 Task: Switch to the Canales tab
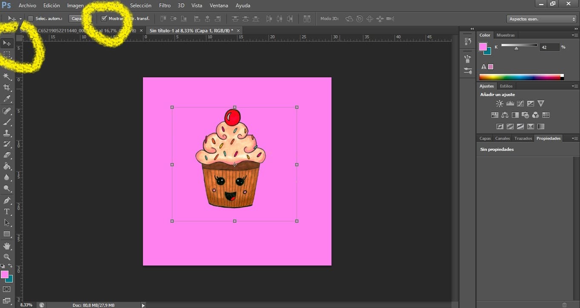(x=503, y=138)
